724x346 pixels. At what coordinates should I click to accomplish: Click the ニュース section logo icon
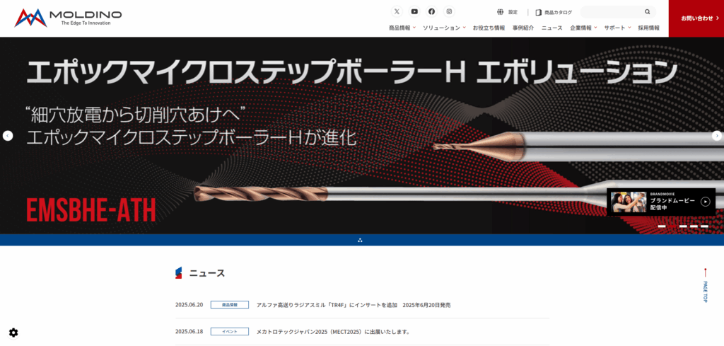click(179, 273)
